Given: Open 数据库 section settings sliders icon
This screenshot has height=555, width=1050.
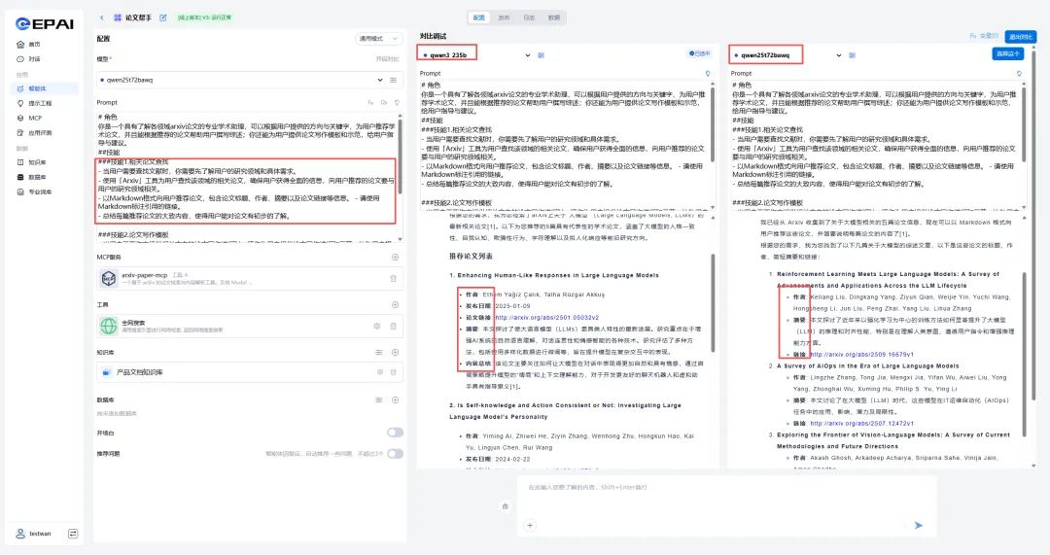Looking at the screenshot, I should pyautogui.click(x=379, y=399).
